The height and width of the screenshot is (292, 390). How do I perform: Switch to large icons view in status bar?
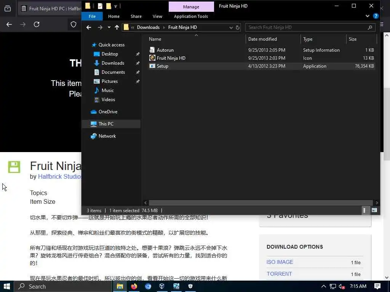tap(374, 210)
